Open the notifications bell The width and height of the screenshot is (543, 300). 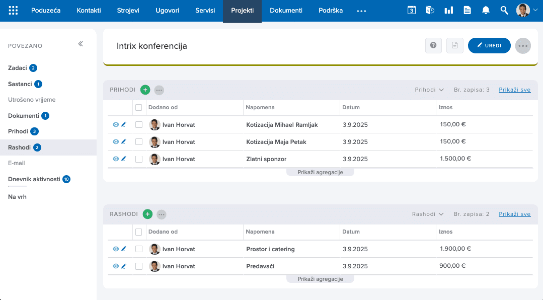pos(486,11)
